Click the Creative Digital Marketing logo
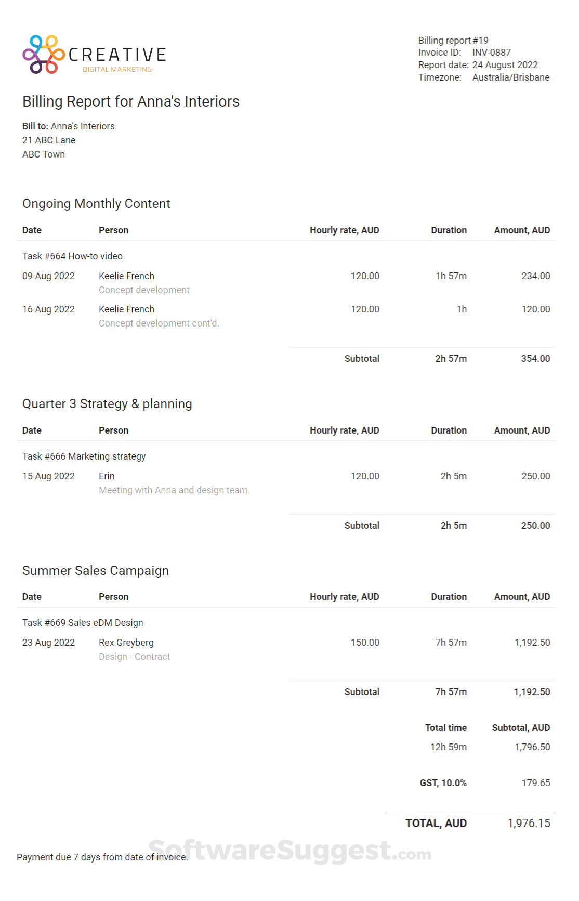 pyautogui.click(x=94, y=55)
